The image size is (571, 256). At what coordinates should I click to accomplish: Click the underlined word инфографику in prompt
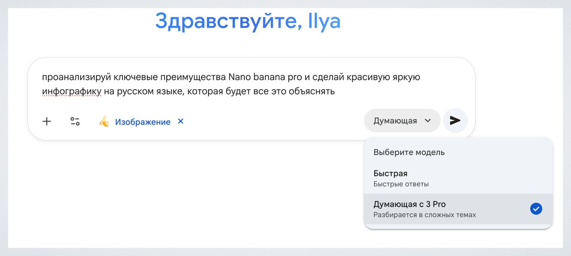tap(71, 92)
